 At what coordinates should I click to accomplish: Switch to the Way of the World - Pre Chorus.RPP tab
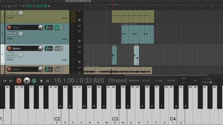pos(52,1)
